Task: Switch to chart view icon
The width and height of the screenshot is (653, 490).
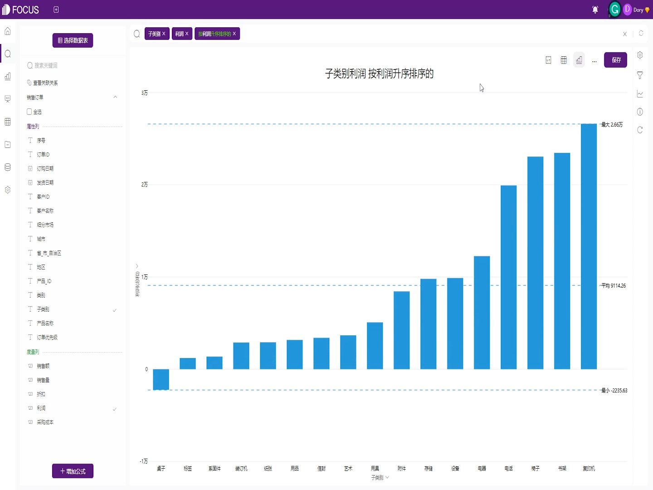Action: click(579, 60)
